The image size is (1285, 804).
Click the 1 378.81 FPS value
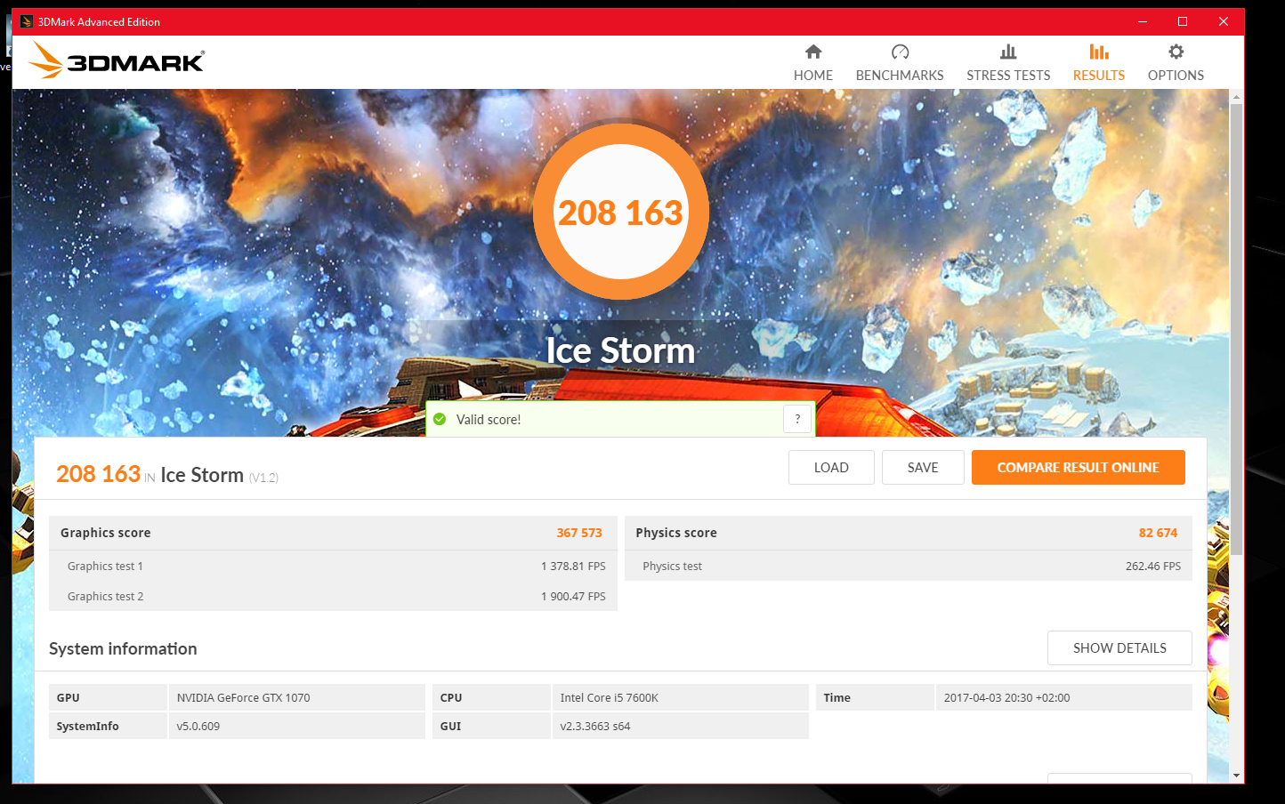[x=573, y=566]
